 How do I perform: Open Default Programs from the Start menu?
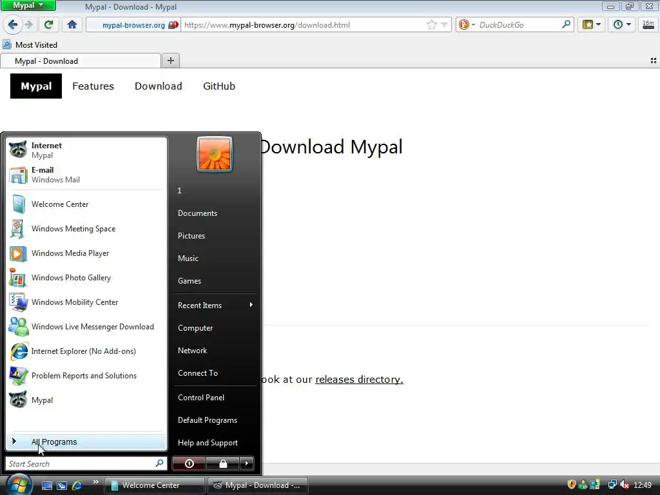(x=215, y=420)
